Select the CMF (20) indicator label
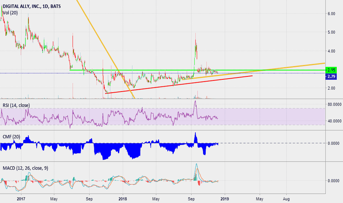 point(11,137)
